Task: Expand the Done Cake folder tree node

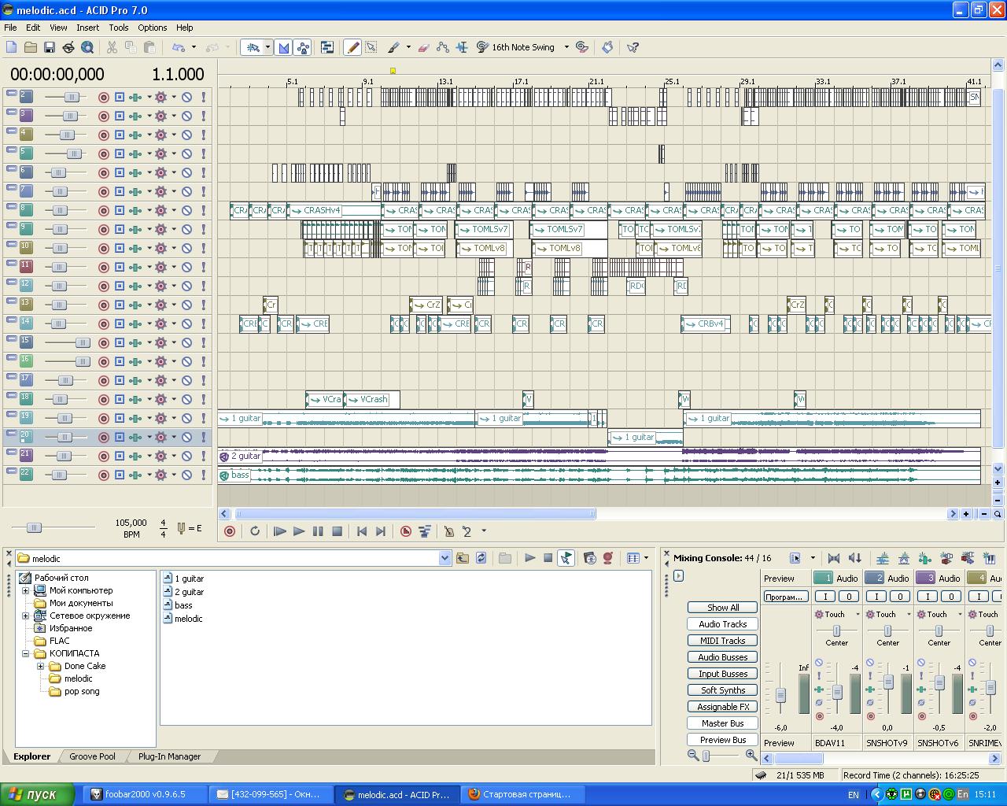Action: (40, 666)
